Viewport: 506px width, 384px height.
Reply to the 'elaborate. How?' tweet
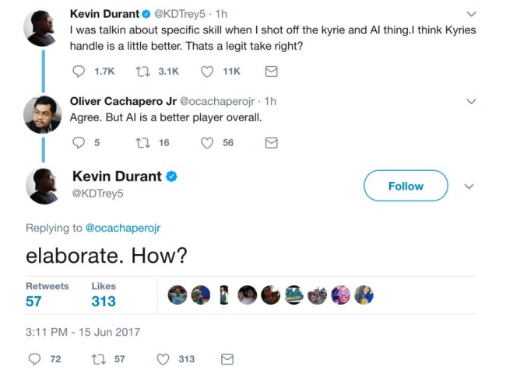click(34, 359)
